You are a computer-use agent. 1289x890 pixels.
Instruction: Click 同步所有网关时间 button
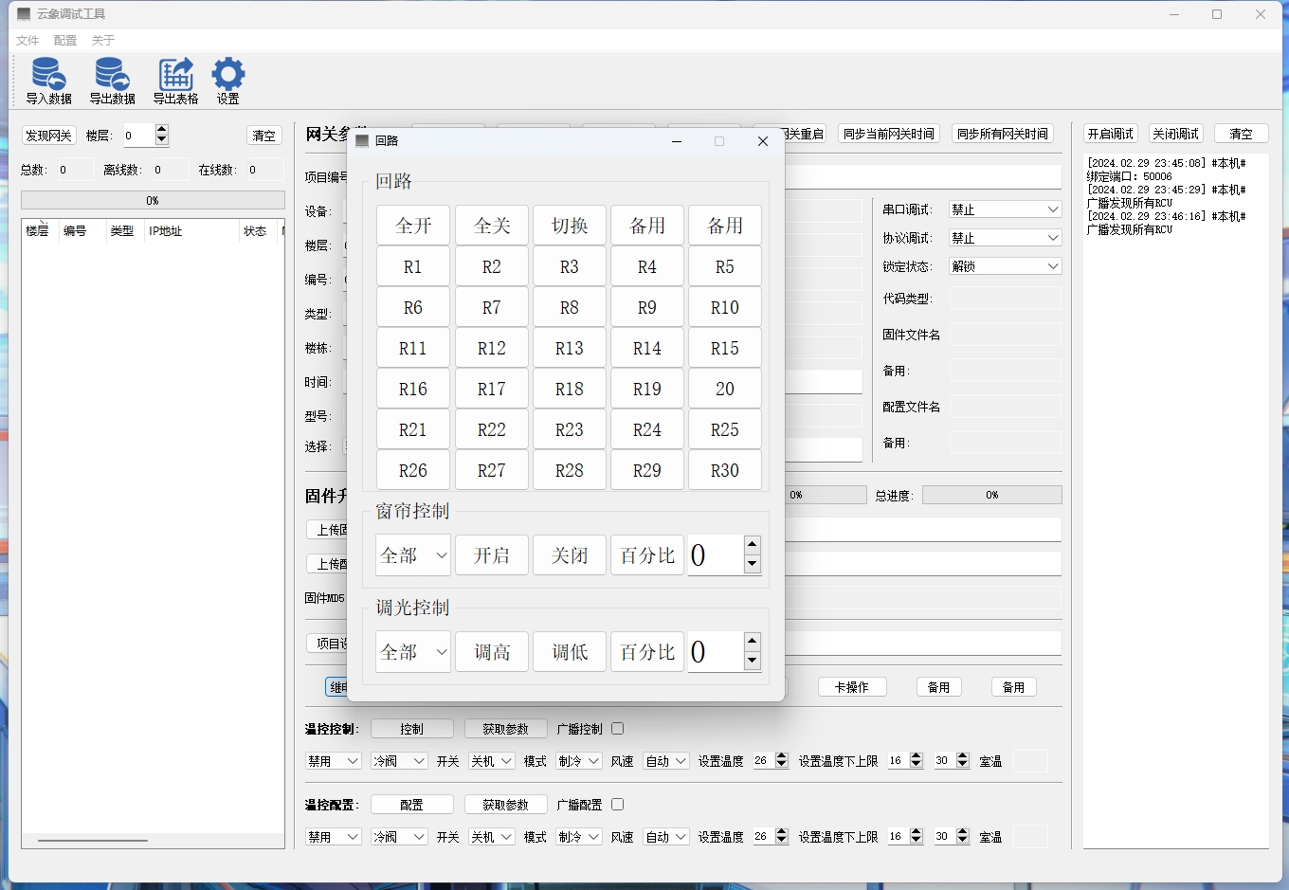point(1003,134)
